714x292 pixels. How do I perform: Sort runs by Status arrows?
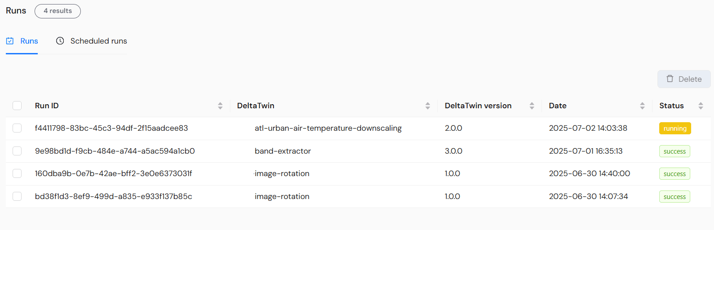click(x=701, y=106)
